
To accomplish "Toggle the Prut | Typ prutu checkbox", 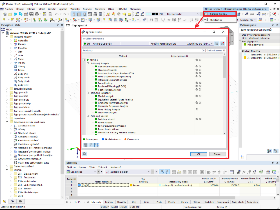I will (240, 41).
